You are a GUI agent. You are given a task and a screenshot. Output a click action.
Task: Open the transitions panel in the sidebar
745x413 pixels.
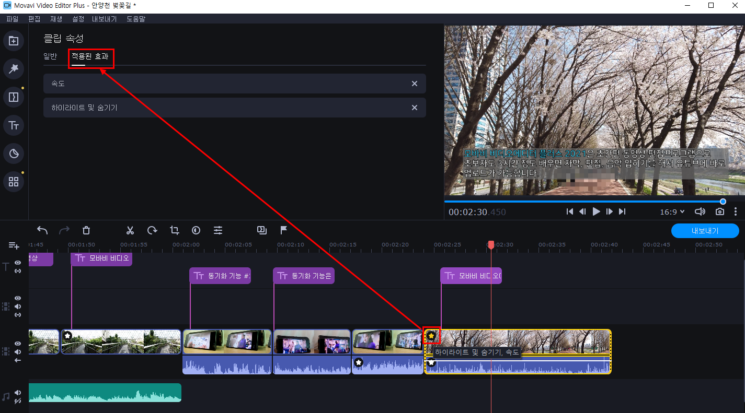pyautogui.click(x=14, y=97)
